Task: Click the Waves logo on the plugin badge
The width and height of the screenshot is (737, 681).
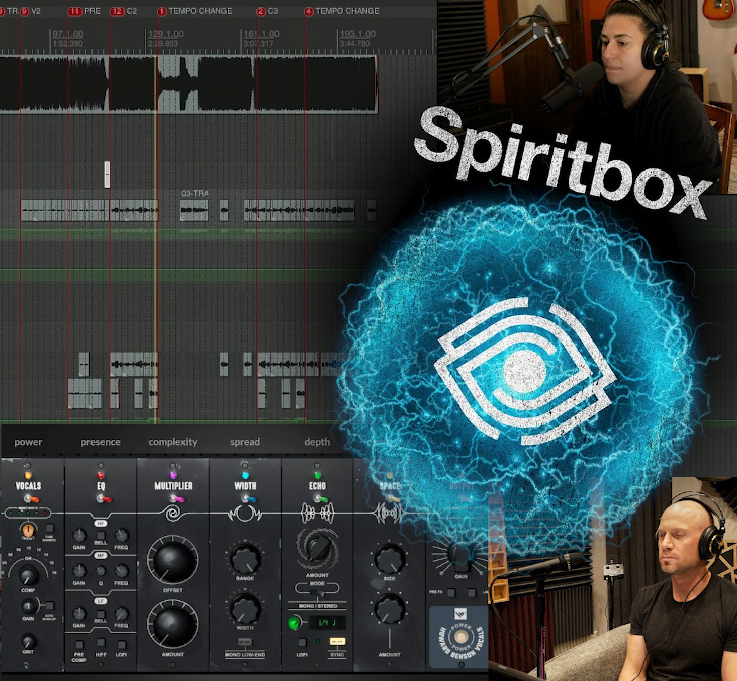Action: click(460, 613)
